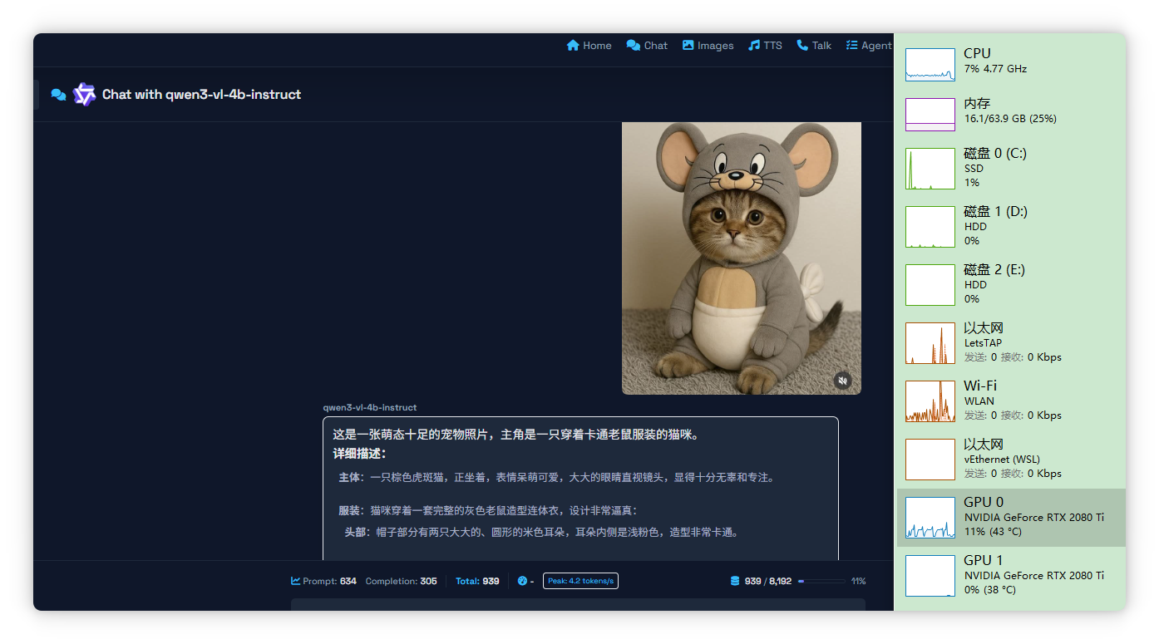
Task: Unmute the speaker icon on the cat image
Action: tap(843, 380)
